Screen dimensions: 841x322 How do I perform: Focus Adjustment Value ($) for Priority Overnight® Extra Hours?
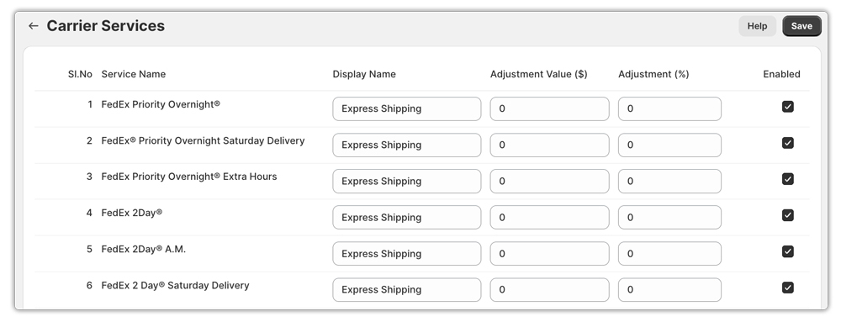tap(549, 181)
